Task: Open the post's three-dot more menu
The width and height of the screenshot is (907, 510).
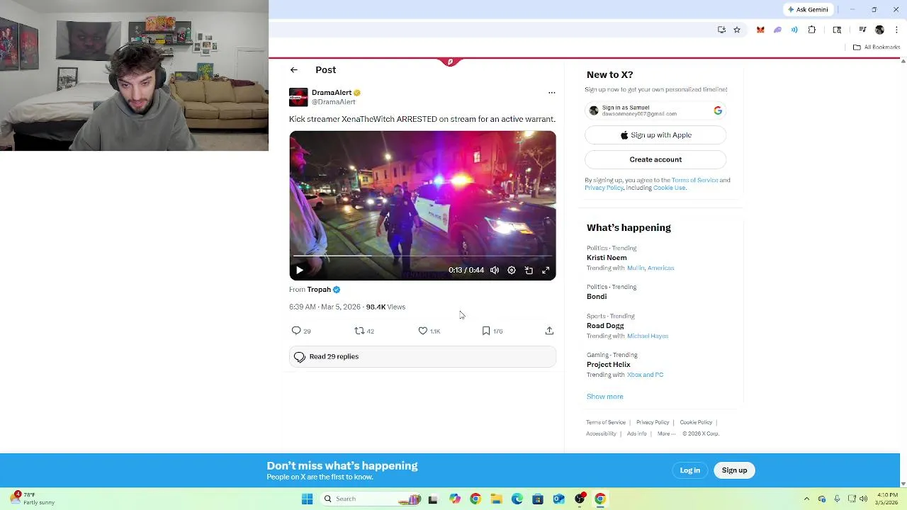Action: click(552, 93)
